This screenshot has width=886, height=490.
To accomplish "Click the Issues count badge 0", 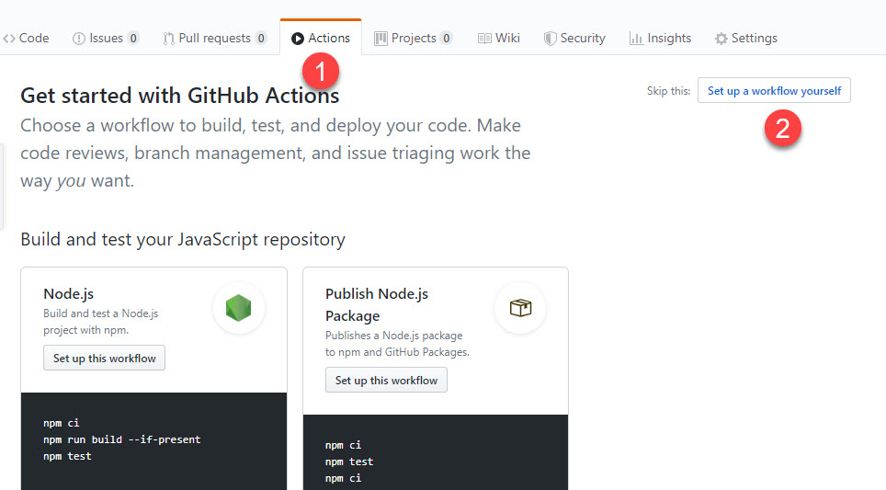I will (133, 38).
